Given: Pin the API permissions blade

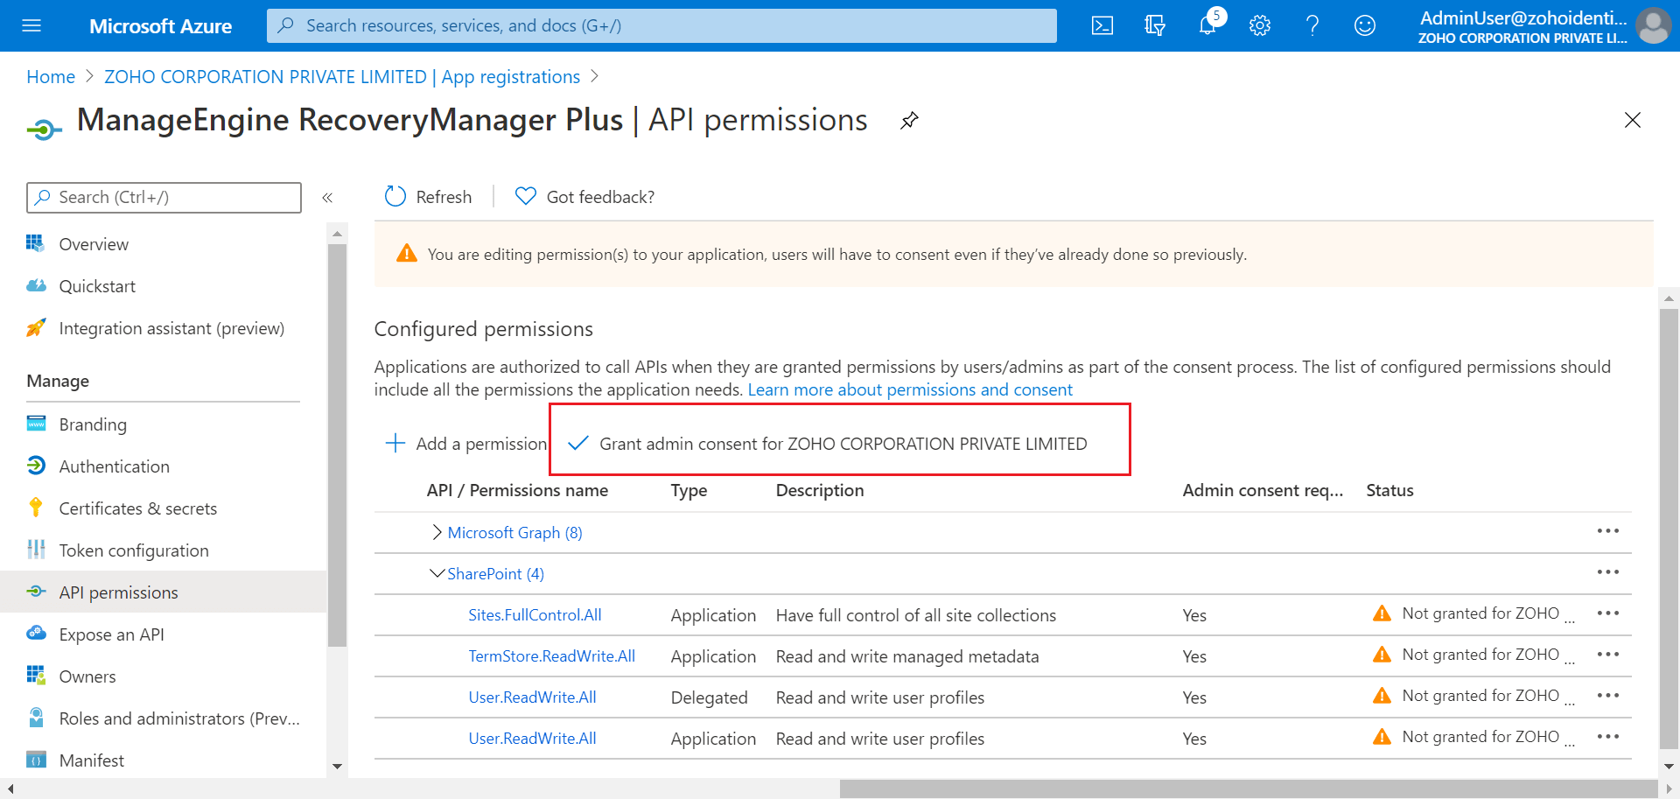Looking at the screenshot, I should pos(910,120).
